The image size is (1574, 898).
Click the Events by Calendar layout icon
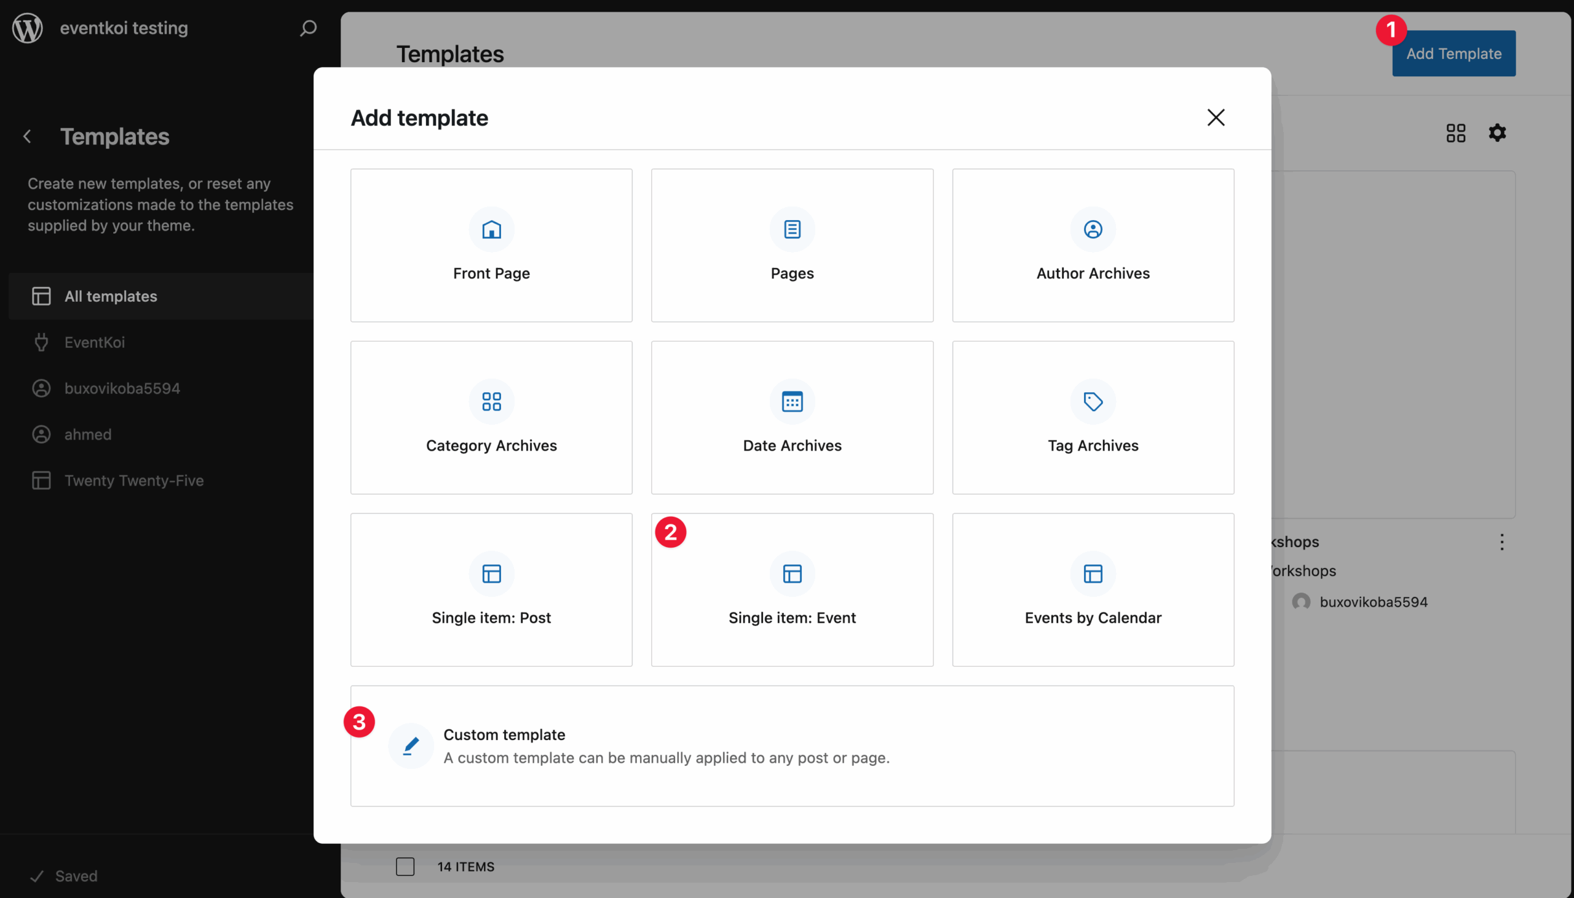pos(1093,573)
